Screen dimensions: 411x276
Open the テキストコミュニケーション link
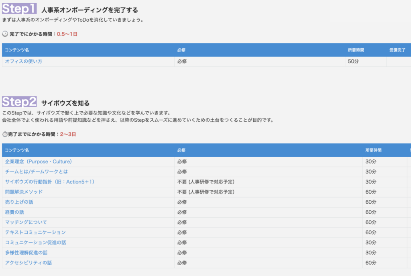click(x=35, y=233)
